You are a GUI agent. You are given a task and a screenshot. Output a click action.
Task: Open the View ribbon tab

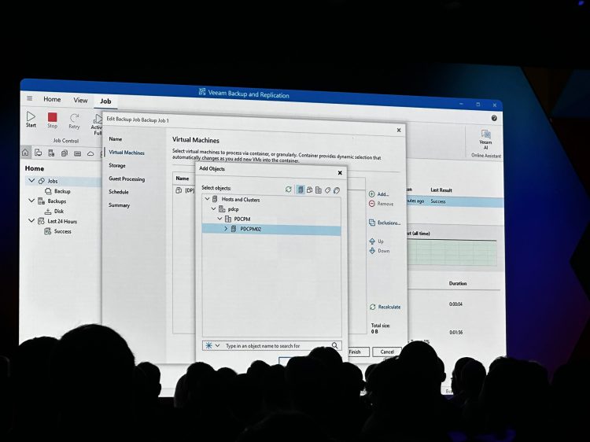[x=80, y=100]
